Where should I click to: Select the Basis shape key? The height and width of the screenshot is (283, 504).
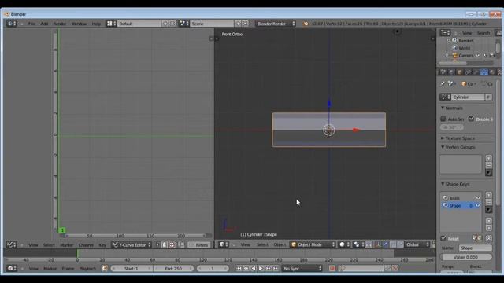click(x=461, y=198)
